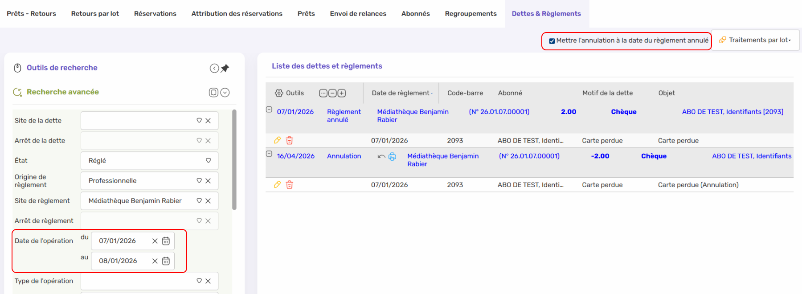
Task: Switch to the Abonnés tab
Action: tap(415, 14)
